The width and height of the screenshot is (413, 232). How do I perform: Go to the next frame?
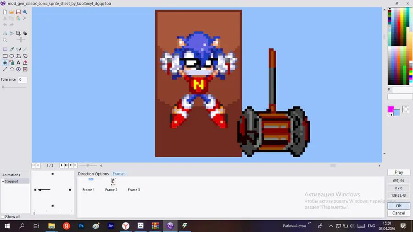(x=61, y=165)
